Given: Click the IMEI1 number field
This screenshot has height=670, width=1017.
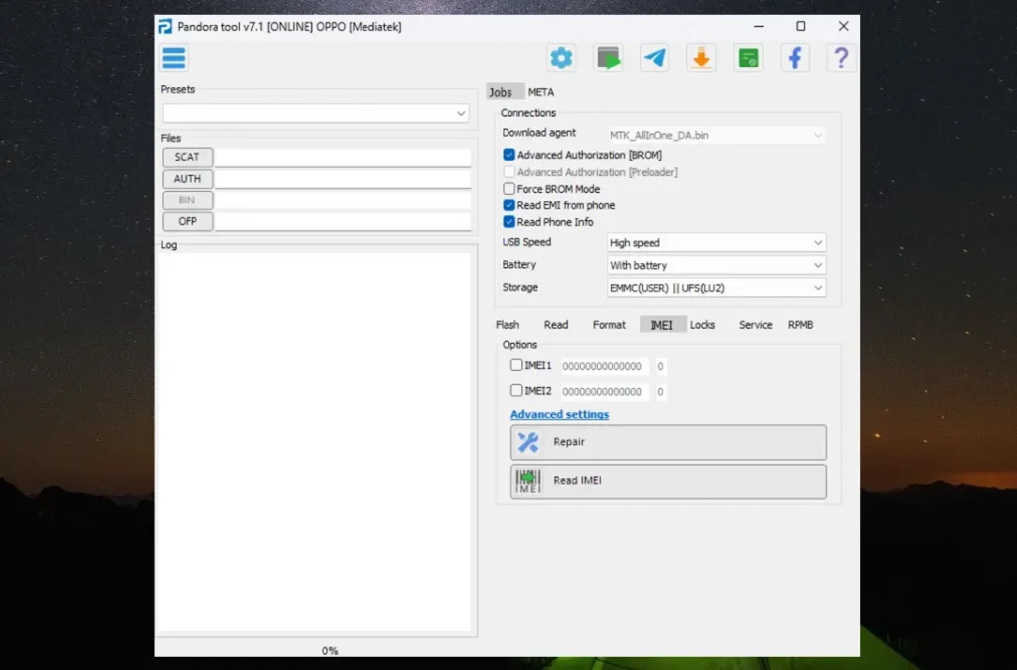Looking at the screenshot, I should [604, 366].
